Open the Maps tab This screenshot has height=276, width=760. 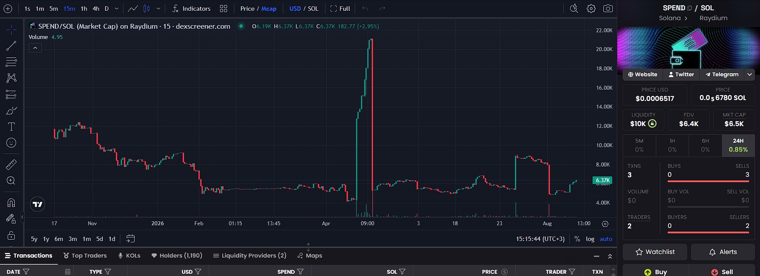click(310, 255)
